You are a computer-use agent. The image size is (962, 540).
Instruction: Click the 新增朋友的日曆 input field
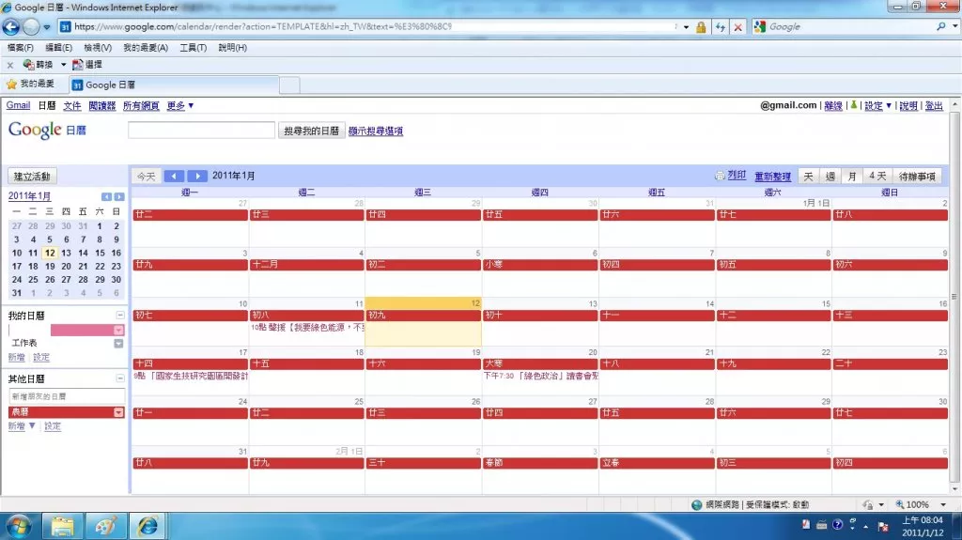(x=67, y=396)
